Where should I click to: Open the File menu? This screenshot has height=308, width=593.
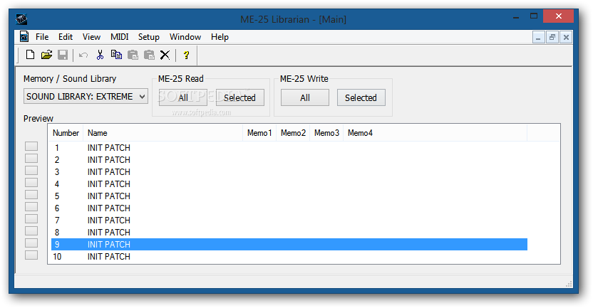(x=42, y=37)
